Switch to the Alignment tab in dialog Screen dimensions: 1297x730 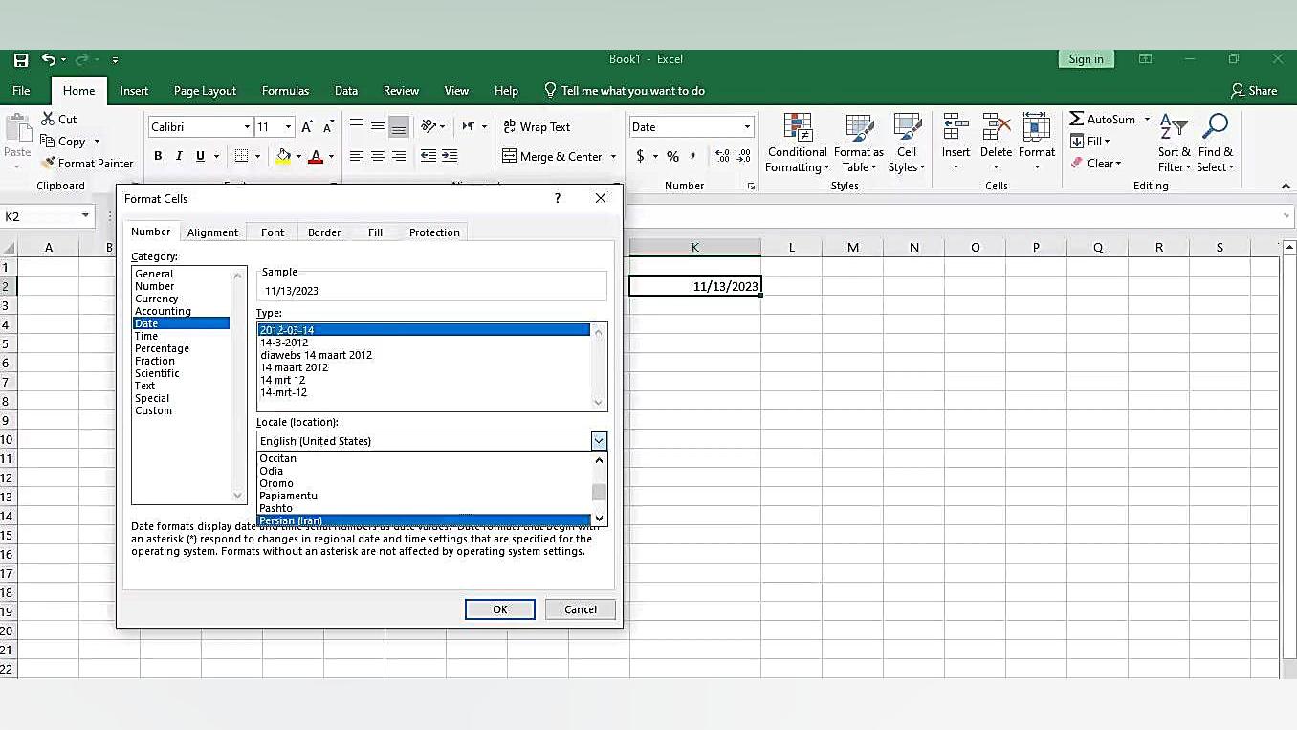(x=212, y=232)
